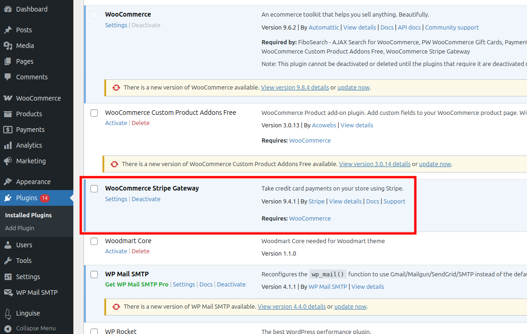This screenshot has height=334, width=527.
Task: Open WP Mail SMTP plugin Settings link
Action: click(x=184, y=284)
